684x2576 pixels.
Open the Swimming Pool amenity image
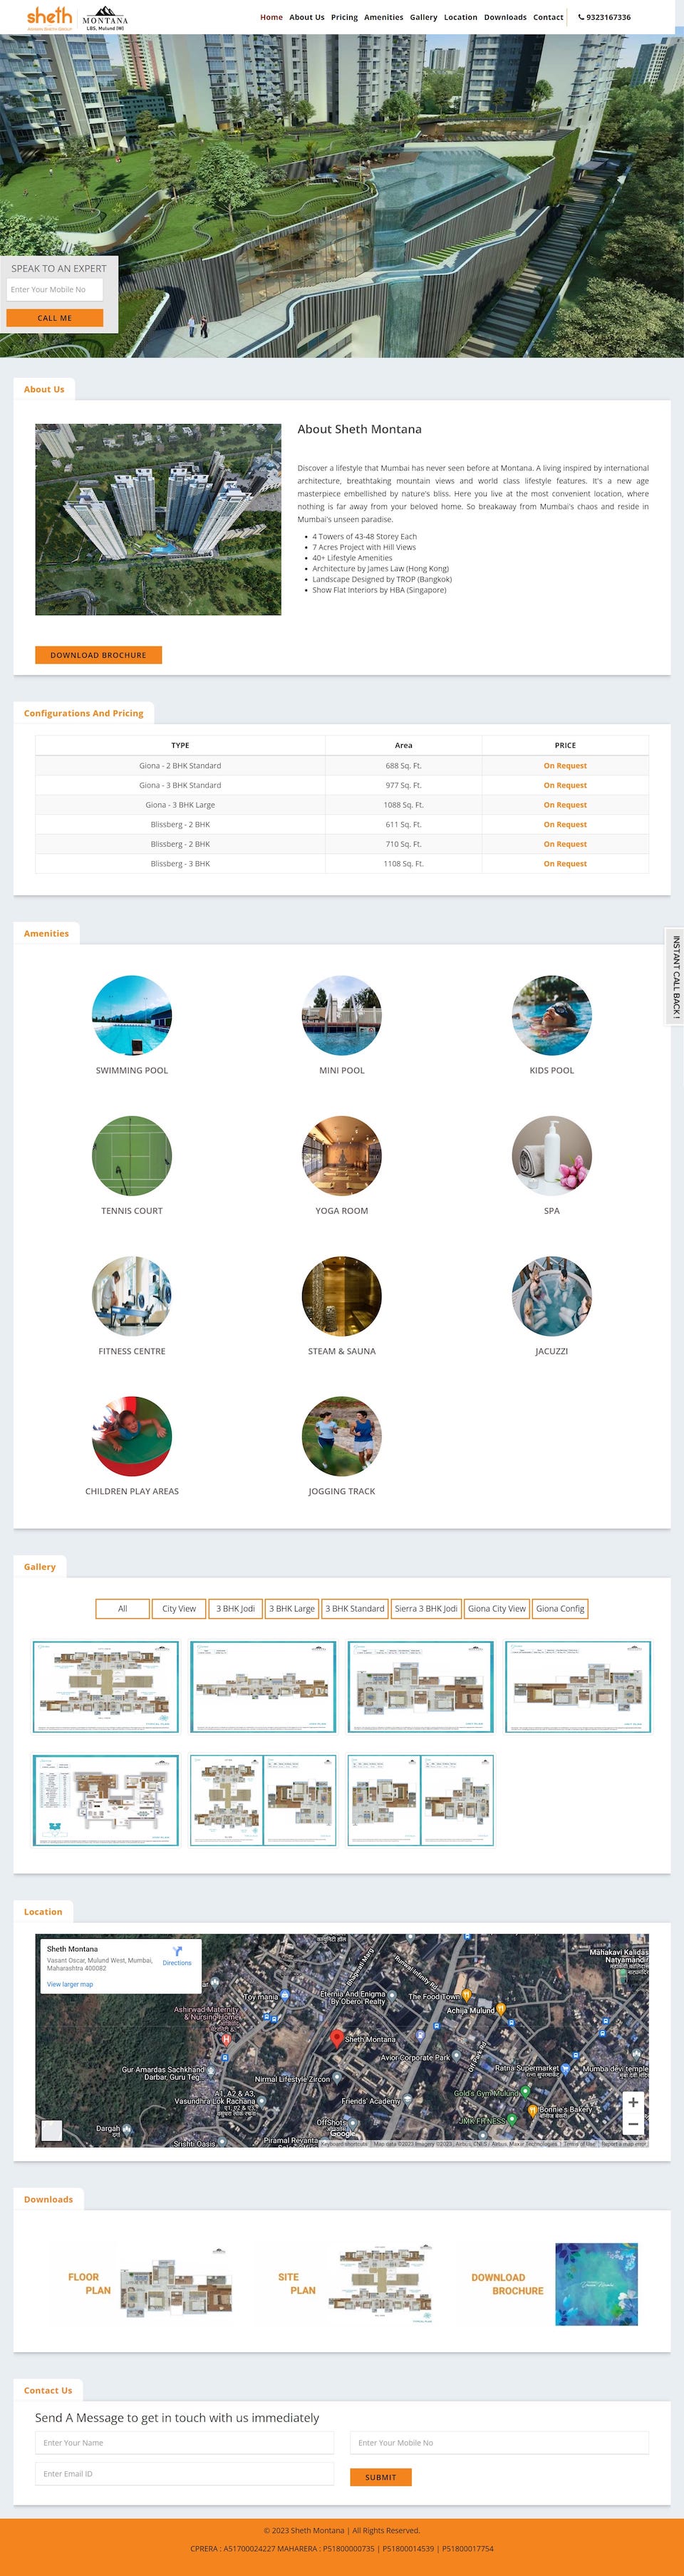132,1015
